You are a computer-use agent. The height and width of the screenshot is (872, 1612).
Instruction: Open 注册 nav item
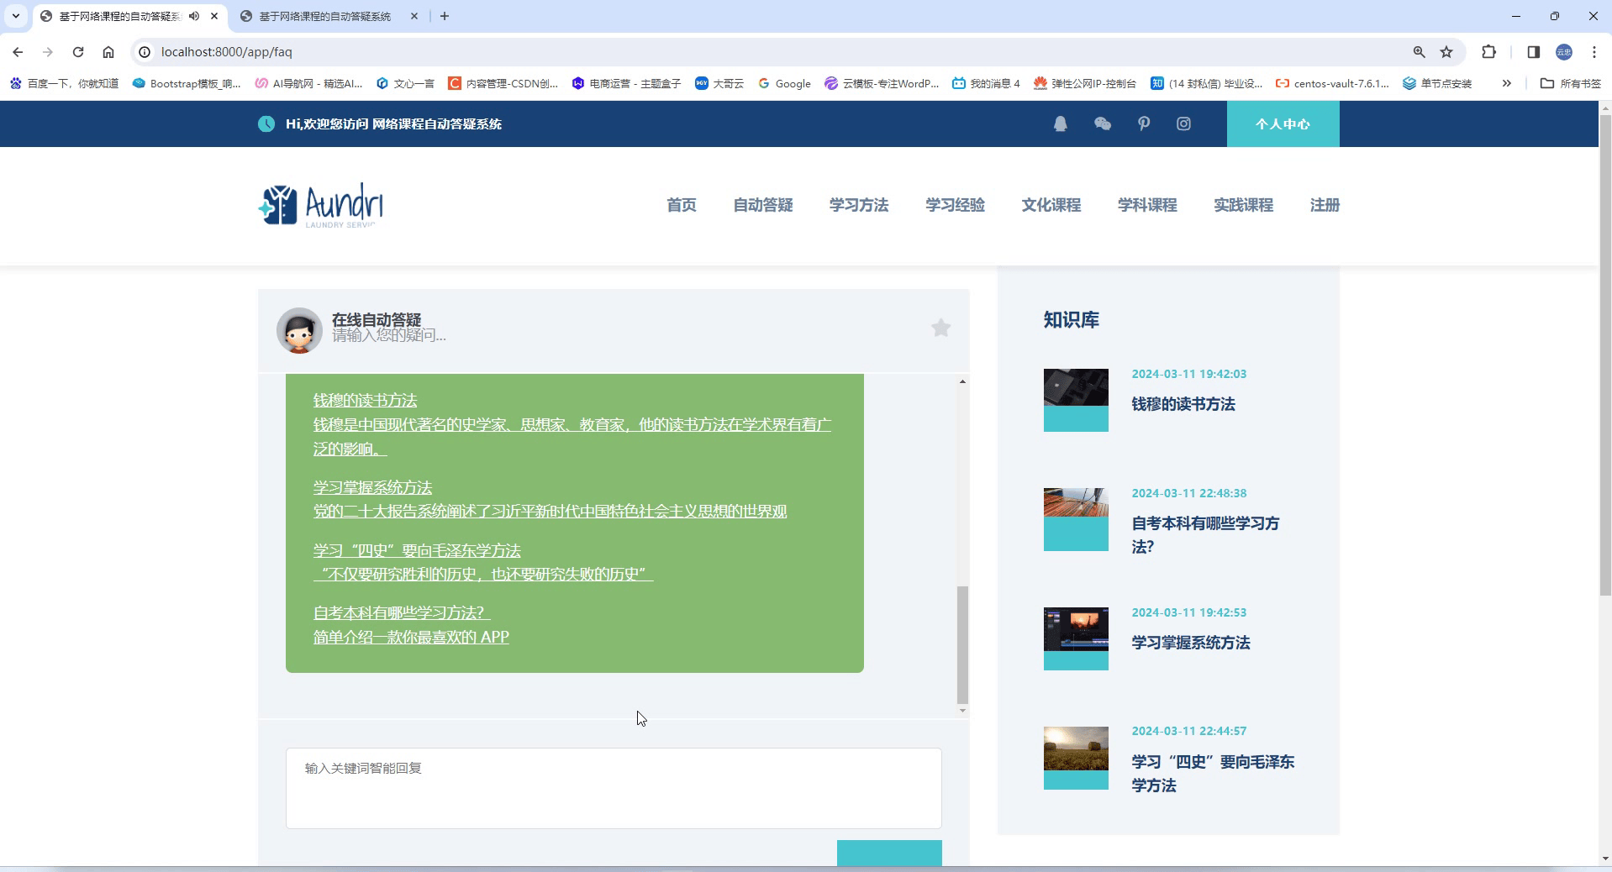click(x=1325, y=205)
